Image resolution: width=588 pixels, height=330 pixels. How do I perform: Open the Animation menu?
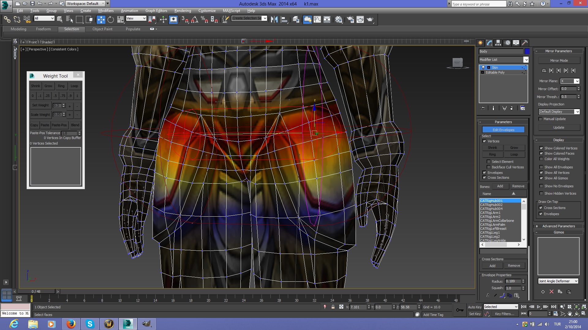[x=129, y=11]
